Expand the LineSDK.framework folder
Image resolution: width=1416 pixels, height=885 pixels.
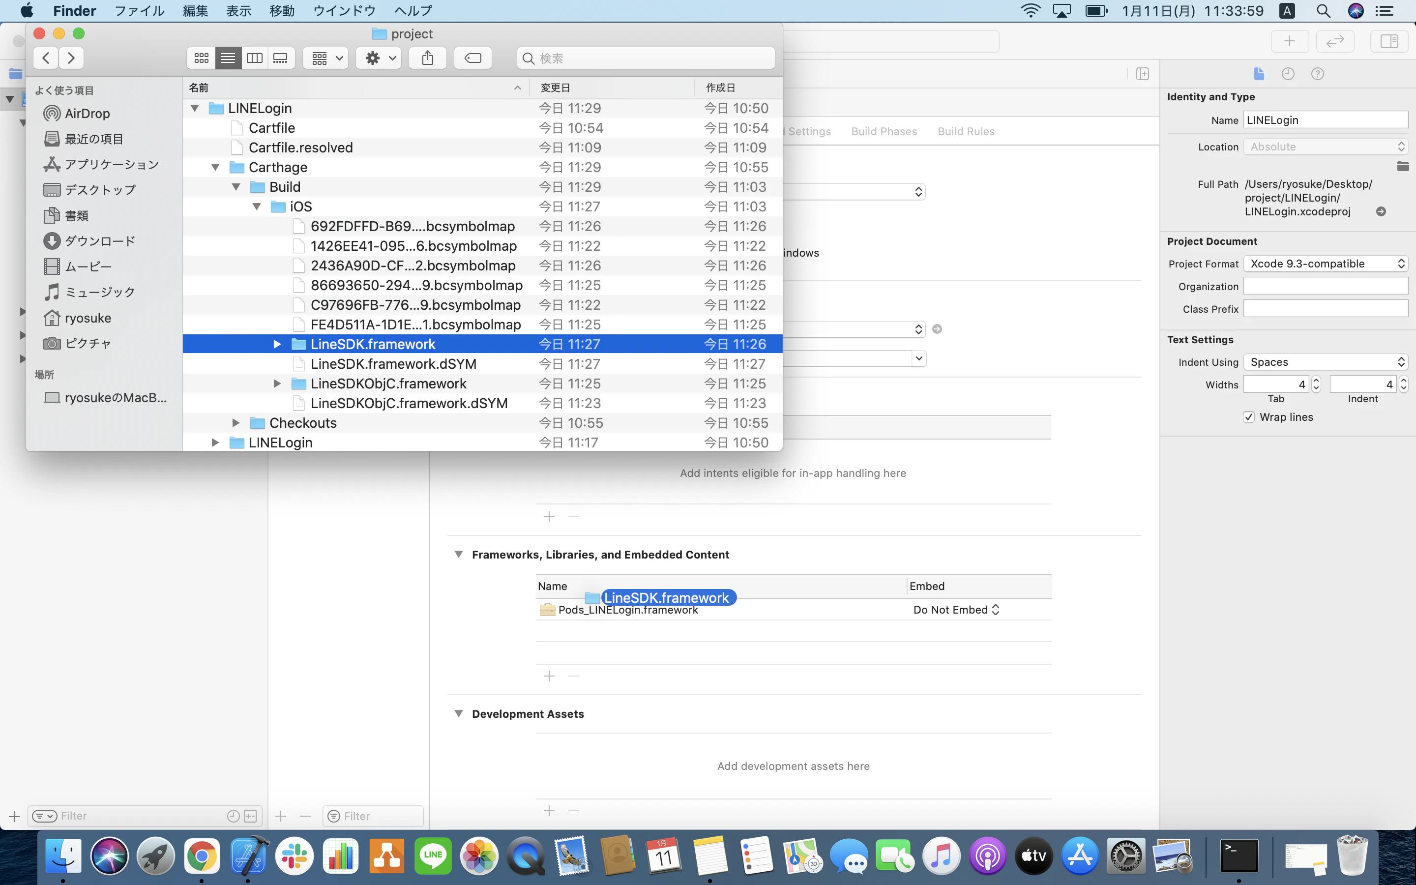[277, 344]
